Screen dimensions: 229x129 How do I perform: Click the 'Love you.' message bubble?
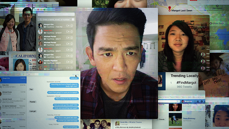coord(74,78)
